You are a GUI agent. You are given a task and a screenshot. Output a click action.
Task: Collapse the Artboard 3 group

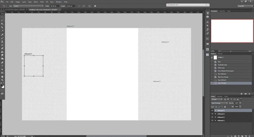(215, 114)
